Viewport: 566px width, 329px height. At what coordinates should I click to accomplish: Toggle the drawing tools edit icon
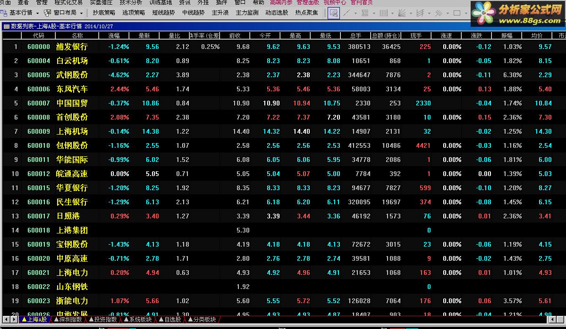coord(334,13)
